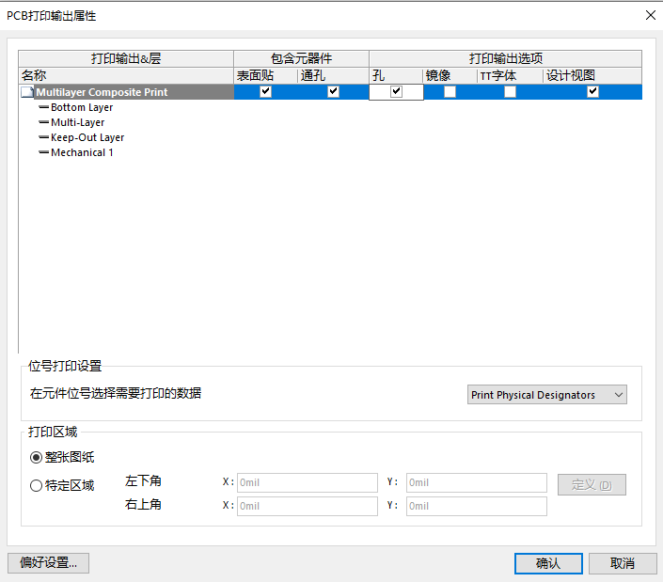Viewport: 663px width, 582px height.
Task: Click the 打印输出&层 column header
Action: coord(126,58)
